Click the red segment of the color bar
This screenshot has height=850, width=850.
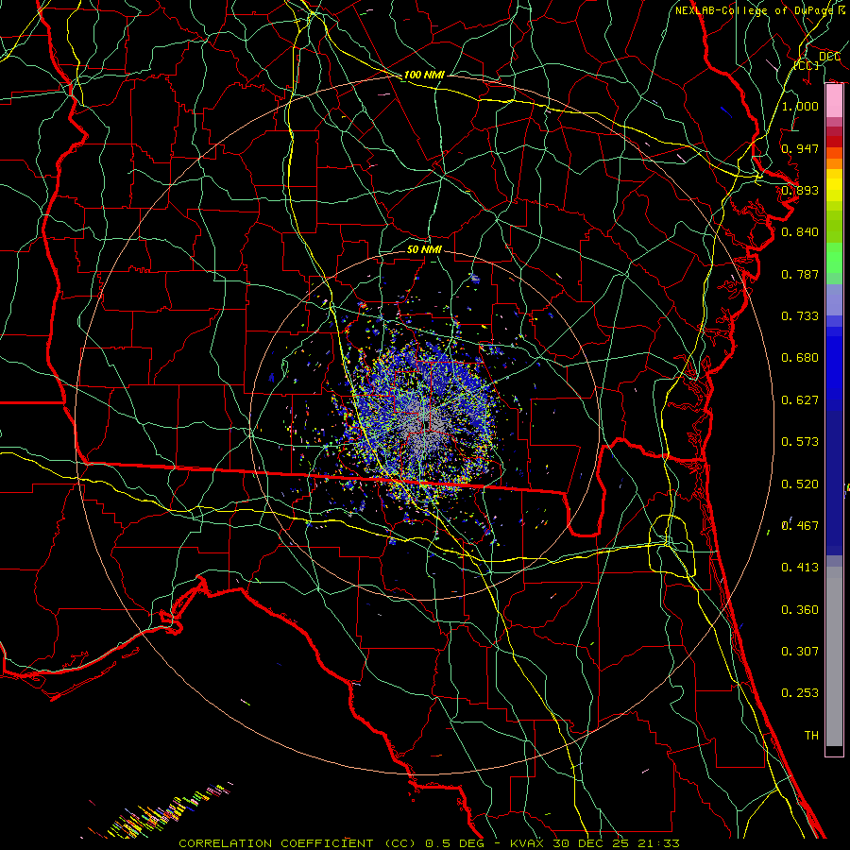click(x=834, y=142)
